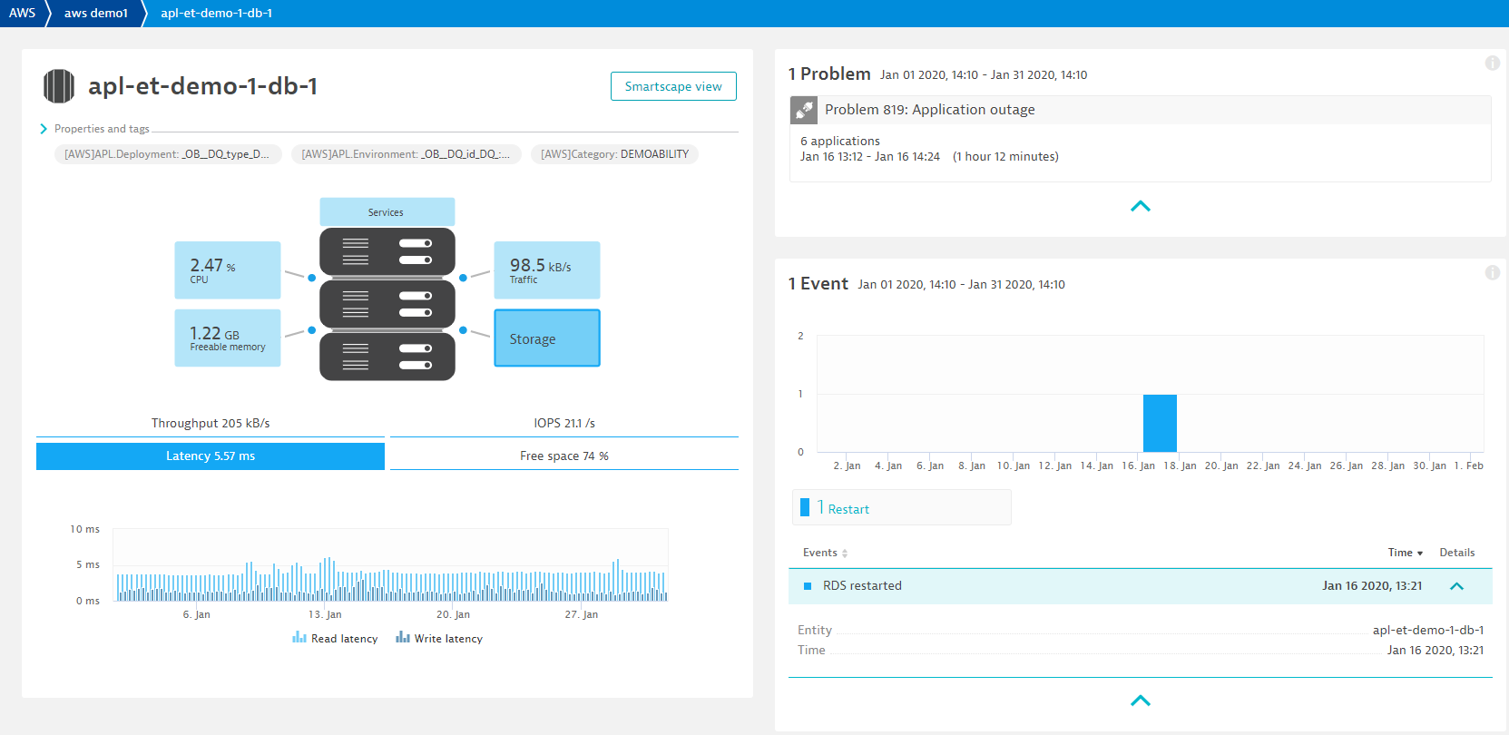
Task: Select the Throughput 205 kB/s tab
Action: [211, 423]
